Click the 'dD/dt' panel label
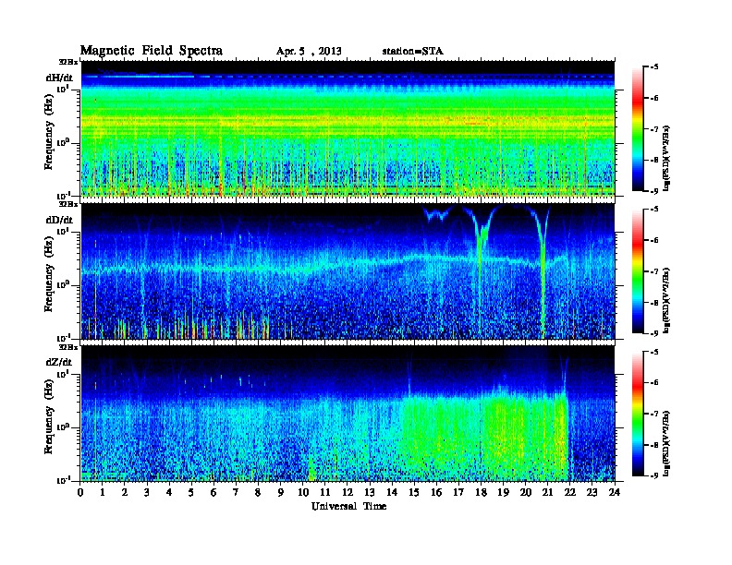The height and width of the screenshot is (565, 732). coord(59,220)
